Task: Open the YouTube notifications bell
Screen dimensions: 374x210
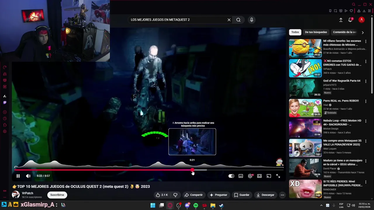Action: (x=350, y=20)
